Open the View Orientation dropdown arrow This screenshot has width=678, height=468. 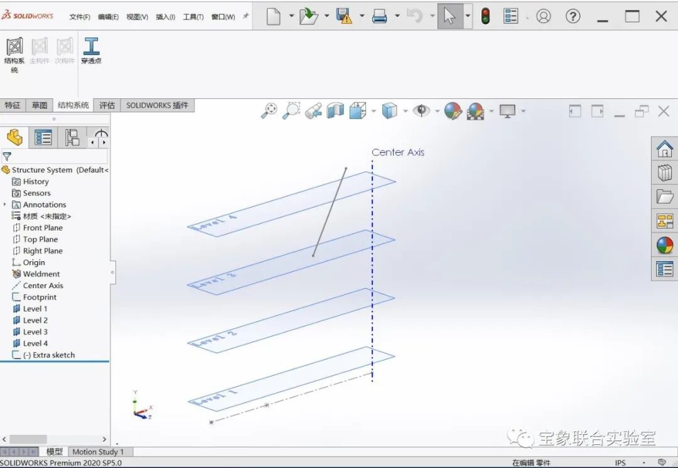[373, 112]
